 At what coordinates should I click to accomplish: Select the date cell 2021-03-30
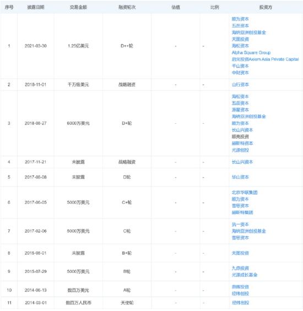click(36, 46)
